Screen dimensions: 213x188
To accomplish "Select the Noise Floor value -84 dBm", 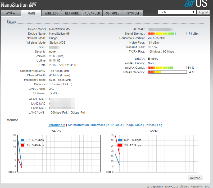I will pyautogui.click(x=153, y=43).
